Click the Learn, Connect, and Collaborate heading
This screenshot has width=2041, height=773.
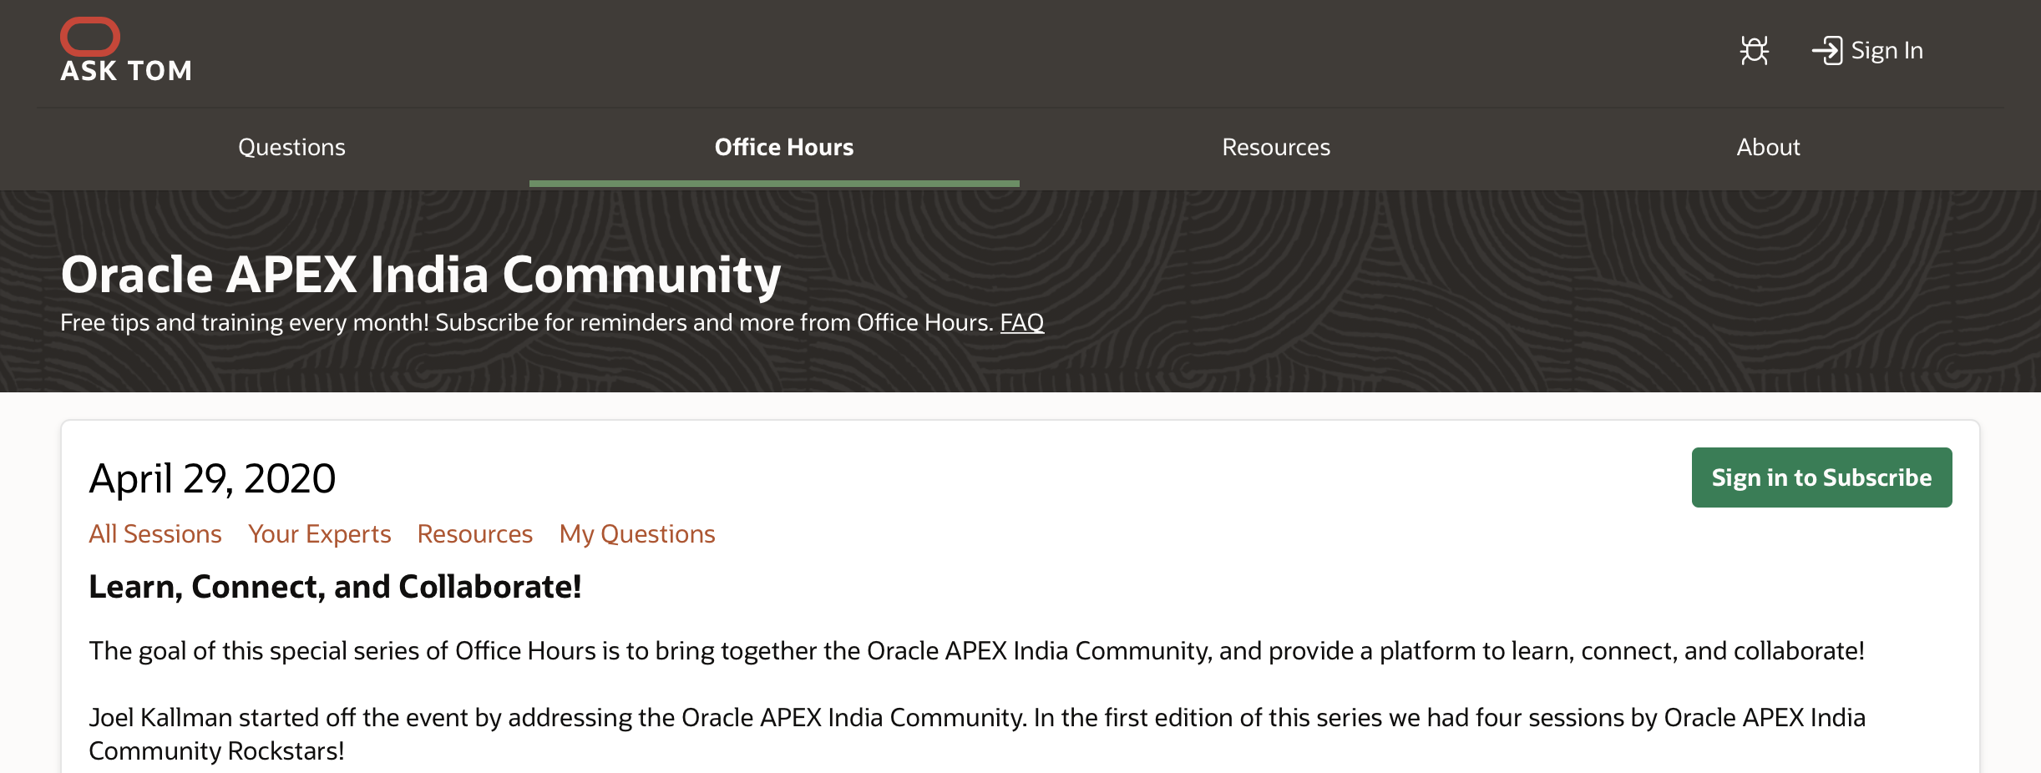(335, 587)
